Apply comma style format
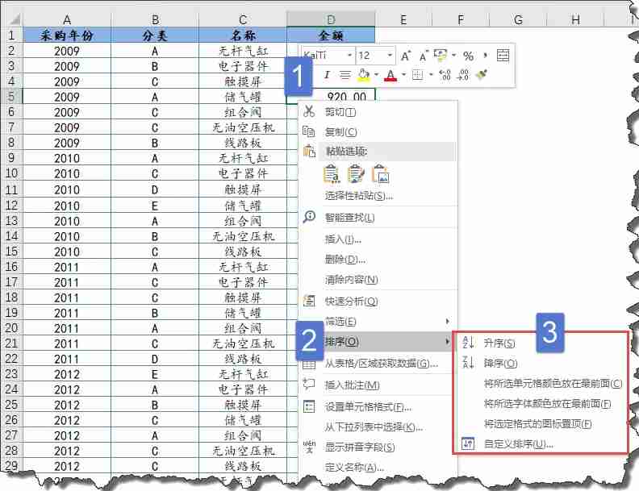639x491 pixels. pyautogui.click(x=486, y=56)
